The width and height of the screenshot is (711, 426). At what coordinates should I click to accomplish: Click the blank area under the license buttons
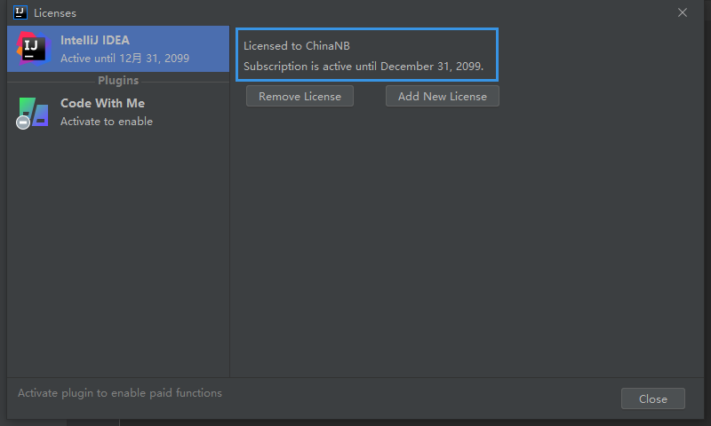462,240
